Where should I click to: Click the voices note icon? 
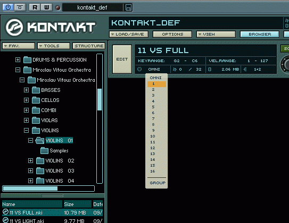click(x=175, y=70)
